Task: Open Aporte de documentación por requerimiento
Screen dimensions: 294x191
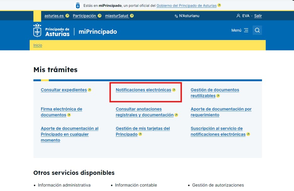Action: [221, 112]
